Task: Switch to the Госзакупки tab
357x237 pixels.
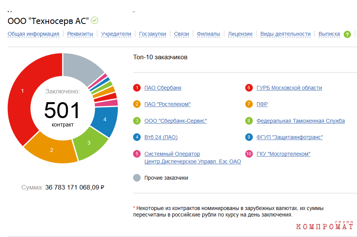Action: tap(152, 34)
